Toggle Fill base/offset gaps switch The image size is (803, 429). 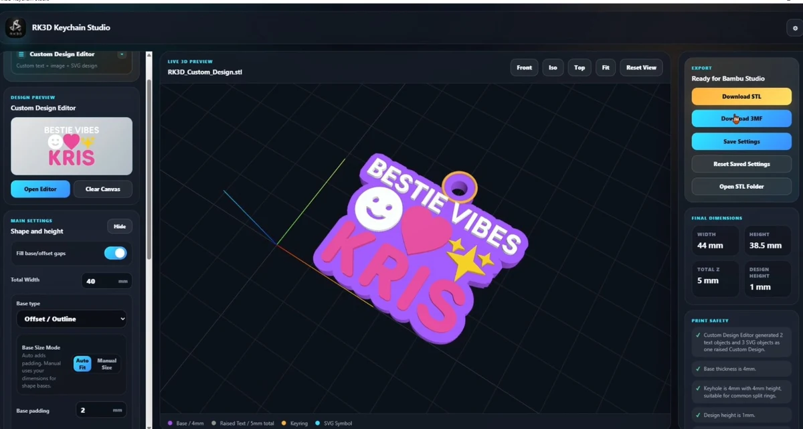tap(115, 253)
